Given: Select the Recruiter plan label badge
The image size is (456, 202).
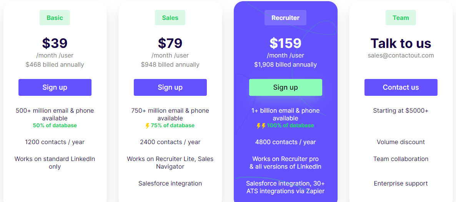Looking at the screenshot, I should coord(285,18).
